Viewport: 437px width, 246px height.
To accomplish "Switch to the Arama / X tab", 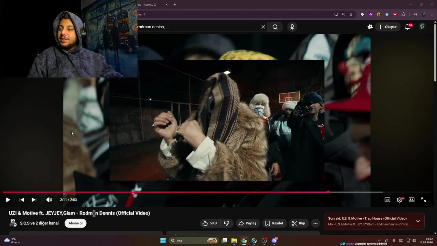I will click(150, 4).
